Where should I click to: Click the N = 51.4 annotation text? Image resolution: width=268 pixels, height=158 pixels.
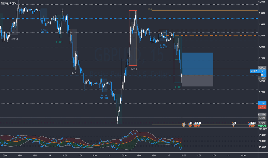(x=14, y=39)
